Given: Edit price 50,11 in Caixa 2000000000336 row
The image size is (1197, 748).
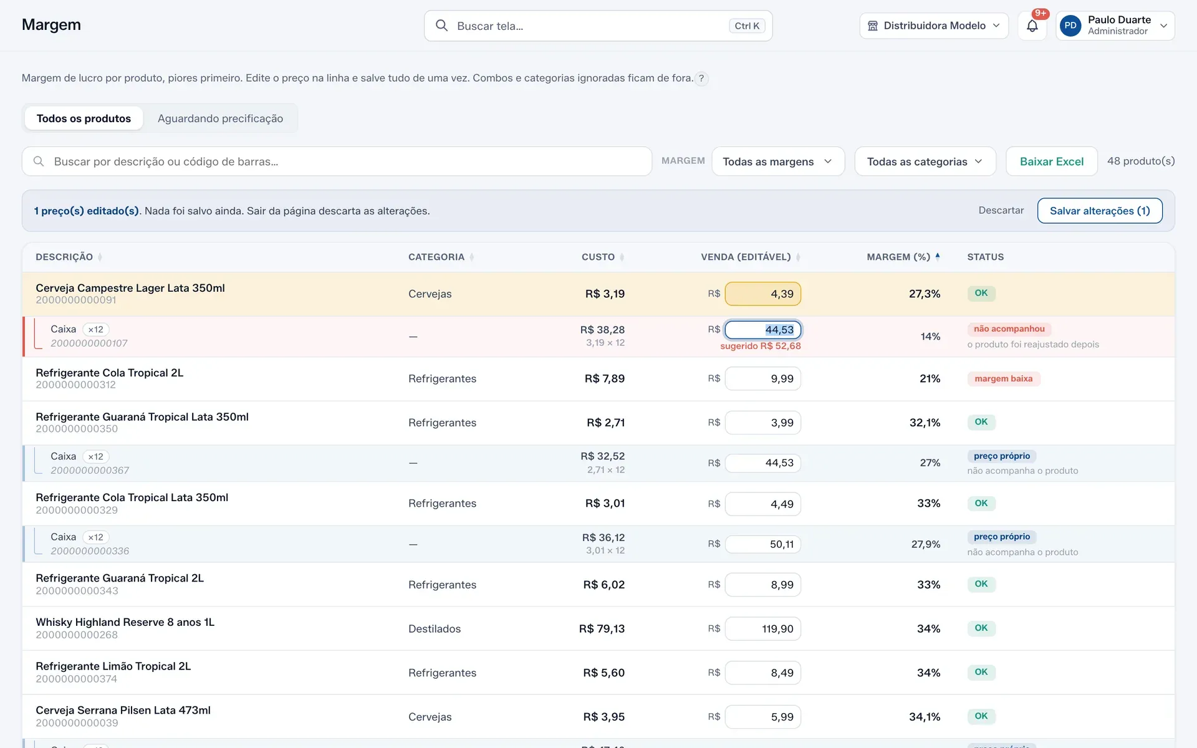Looking at the screenshot, I should click(762, 544).
